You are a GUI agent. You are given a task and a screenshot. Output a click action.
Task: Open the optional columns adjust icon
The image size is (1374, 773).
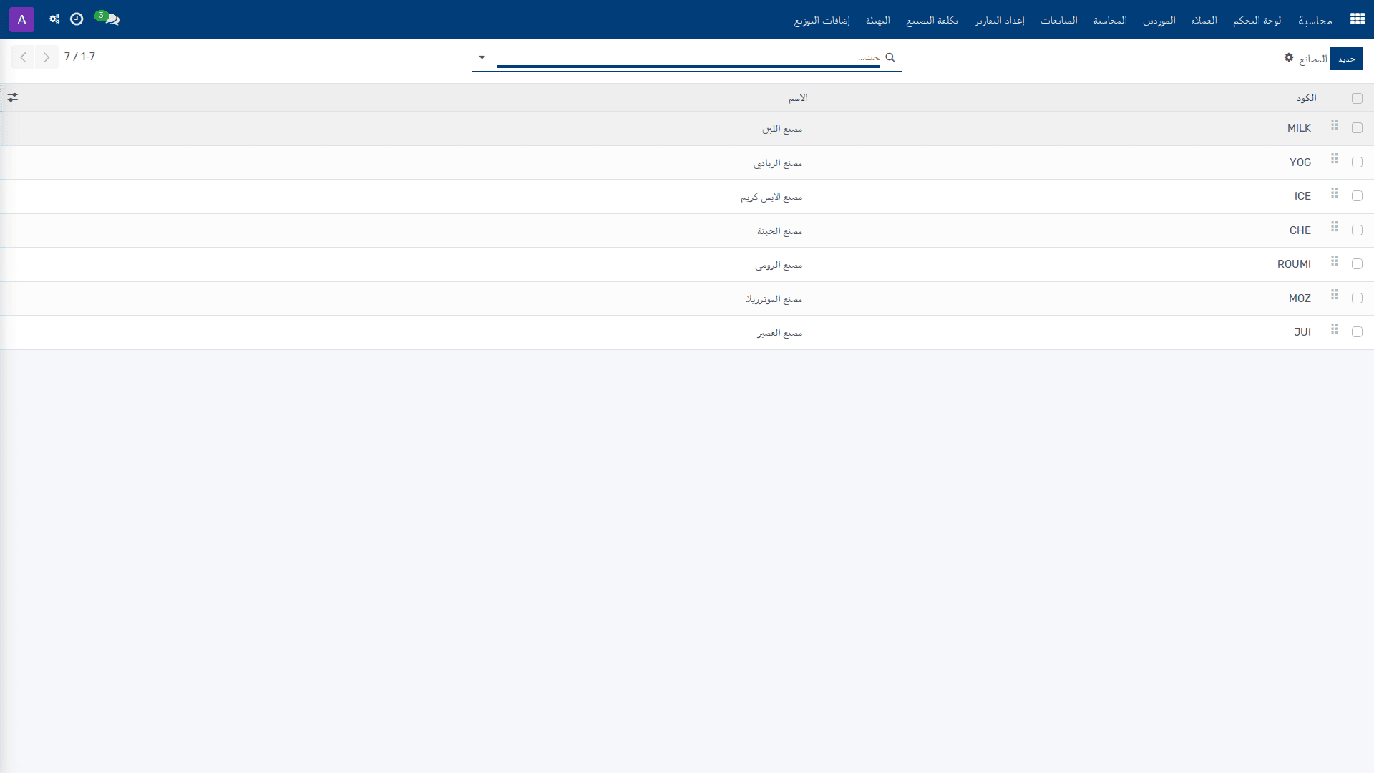(13, 97)
